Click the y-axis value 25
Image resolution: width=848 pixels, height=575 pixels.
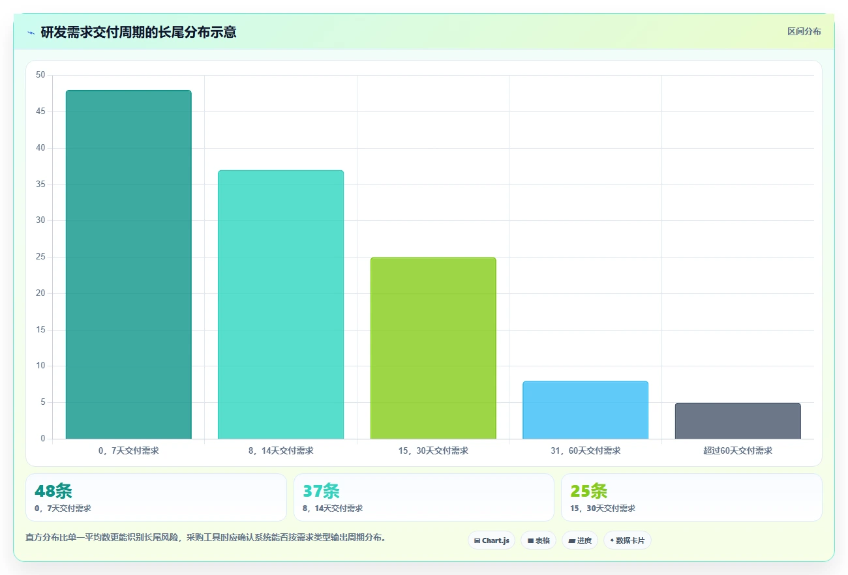pyautogui.click(x=40, y=257)
